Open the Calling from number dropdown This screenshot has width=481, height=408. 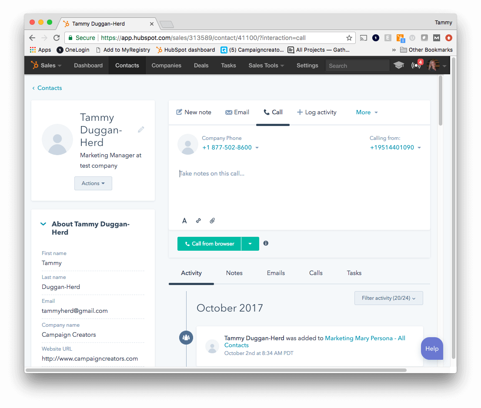[x=419, y=147]
